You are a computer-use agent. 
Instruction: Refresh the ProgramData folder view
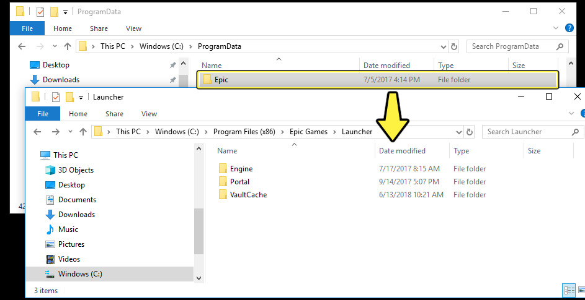[x=454, y=46]
